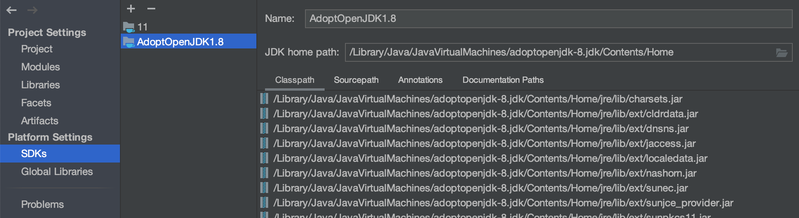This screenshot has height=218, width=799.
Task: Select SDKs under Platform Settings
Action: click(60, 154)
